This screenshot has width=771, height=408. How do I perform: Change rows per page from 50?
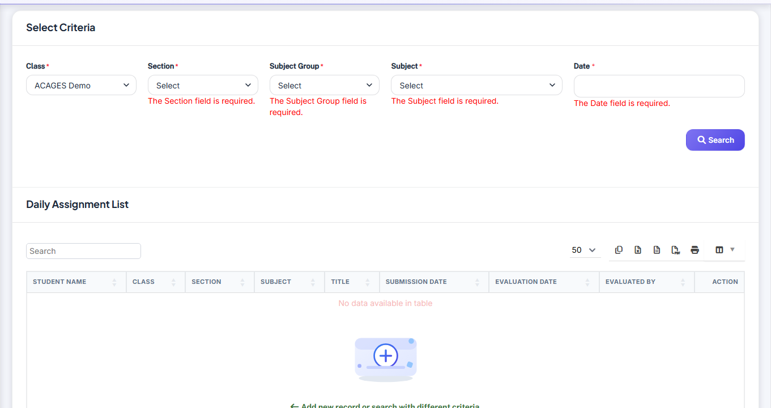(585, 250)
